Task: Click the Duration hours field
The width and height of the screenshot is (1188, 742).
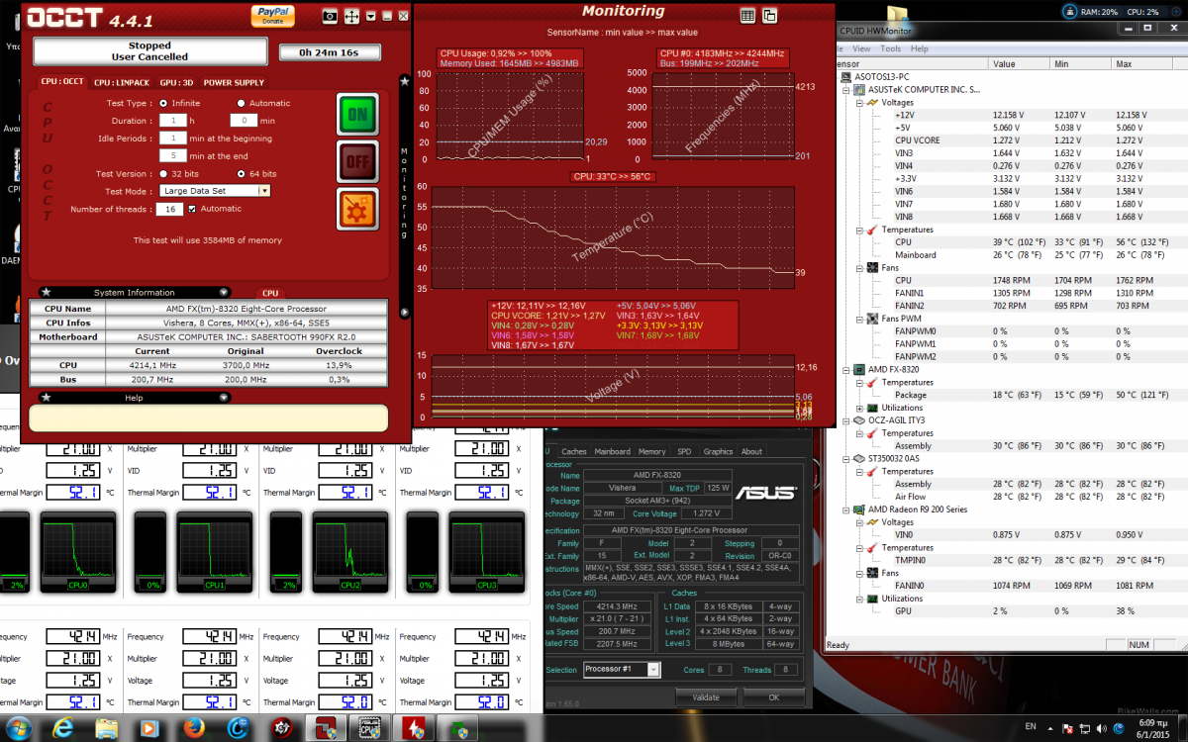Action: coord(173,120)
